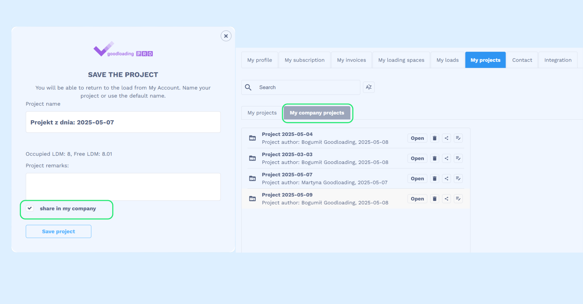Share Project 2025-03-03 via share icon
Image resolution: width=583 pixels, height=304 pixels.
click(x=446, y=158)
